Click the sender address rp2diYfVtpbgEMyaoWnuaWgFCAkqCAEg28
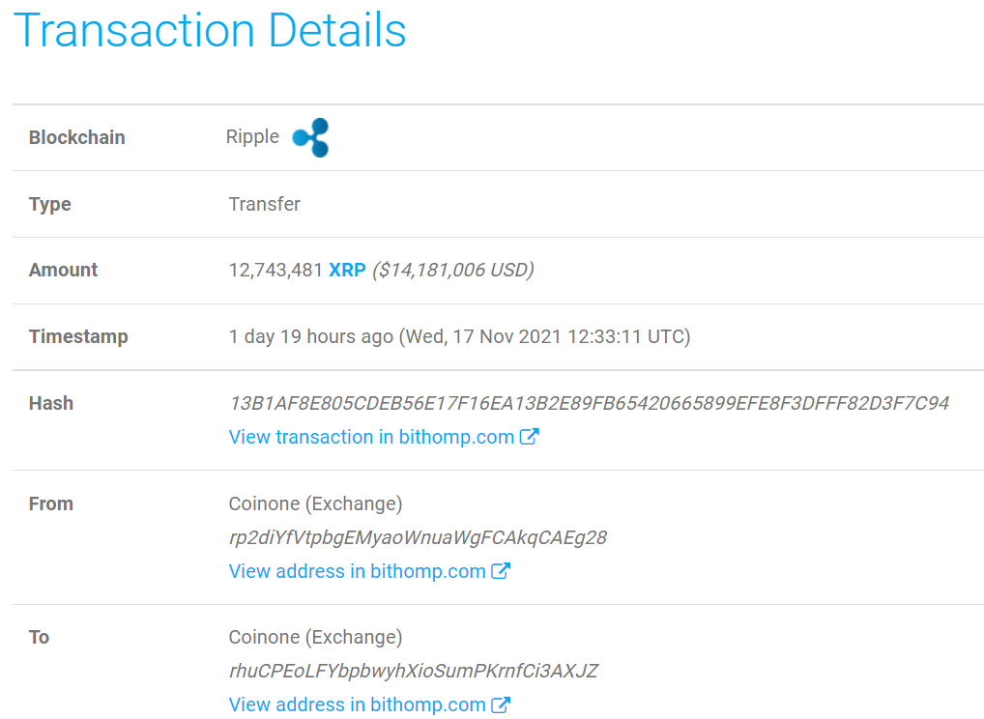984x719 pixels. click(x=418, y=537)
